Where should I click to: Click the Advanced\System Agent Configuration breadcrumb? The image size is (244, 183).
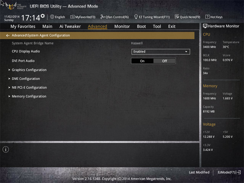(41, 35)
